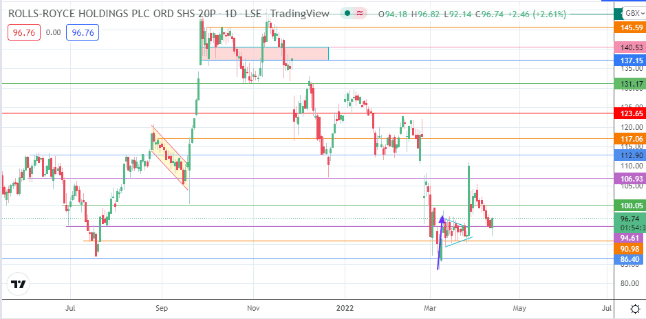Click the 2022 label on time axis
Screen dimensions: 646x319
(x=345, y=308)
